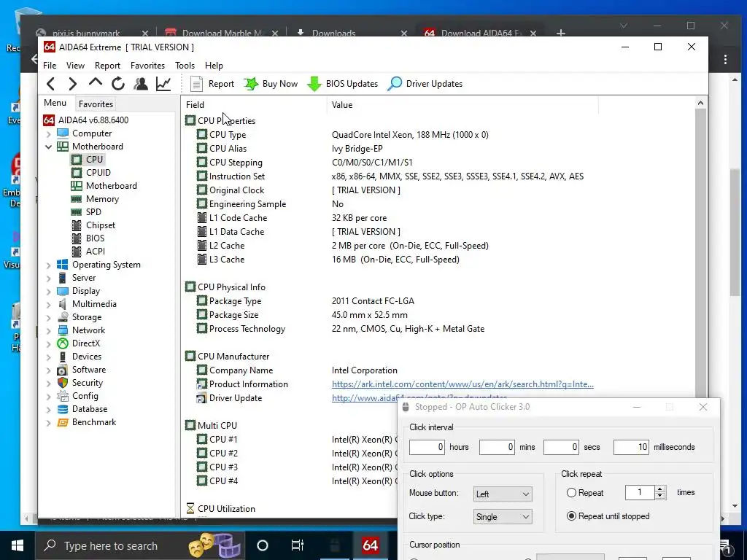The height and width of the screenshot is (560, 747).
Task: Click the Storage disk icon in tree
Action: (63, 317)
